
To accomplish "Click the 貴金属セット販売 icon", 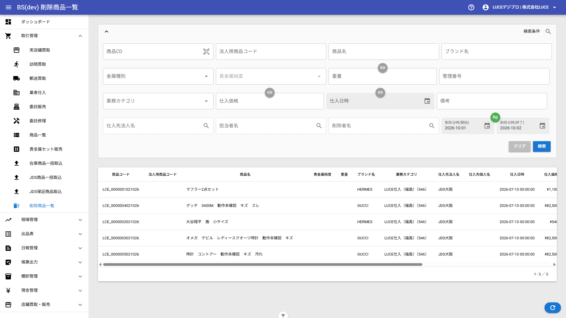I will pos(17,149).
